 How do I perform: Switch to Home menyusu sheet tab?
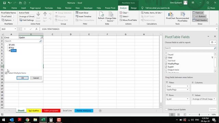(x=83, y=111)
